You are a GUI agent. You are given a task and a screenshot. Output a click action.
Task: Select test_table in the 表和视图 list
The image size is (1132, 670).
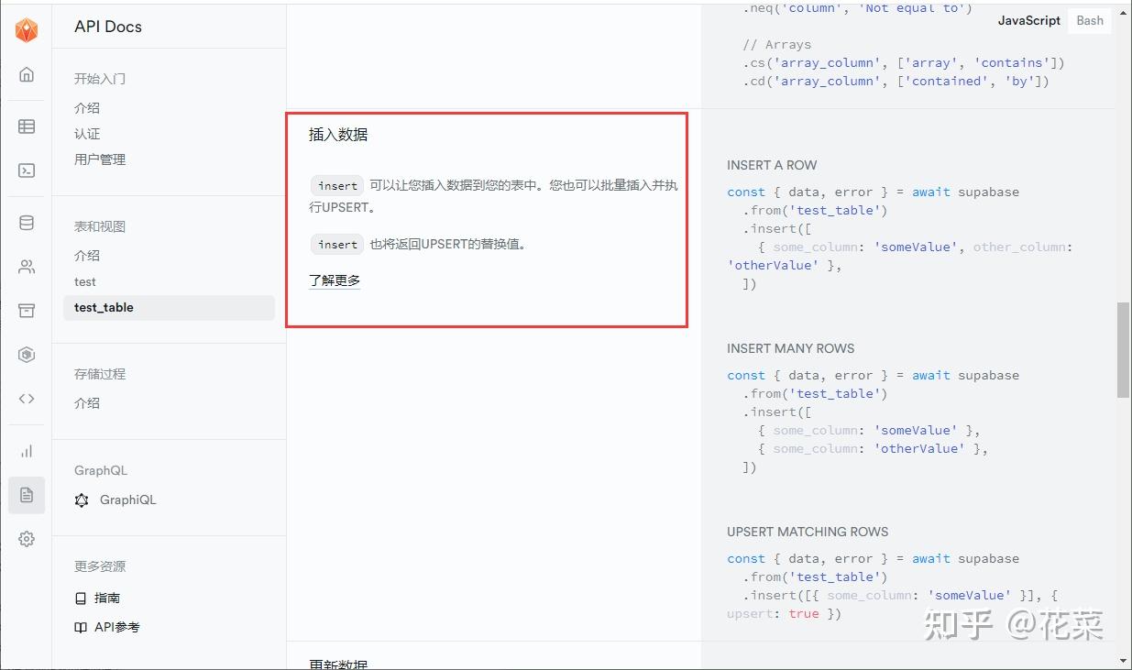104,307
